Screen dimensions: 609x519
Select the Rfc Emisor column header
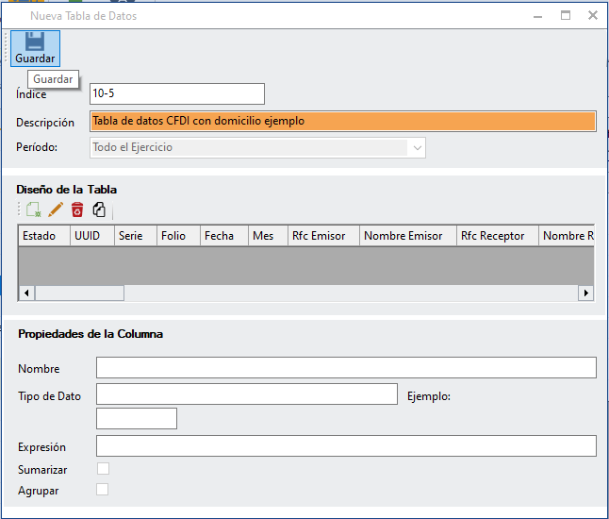[x=318, y=236]
